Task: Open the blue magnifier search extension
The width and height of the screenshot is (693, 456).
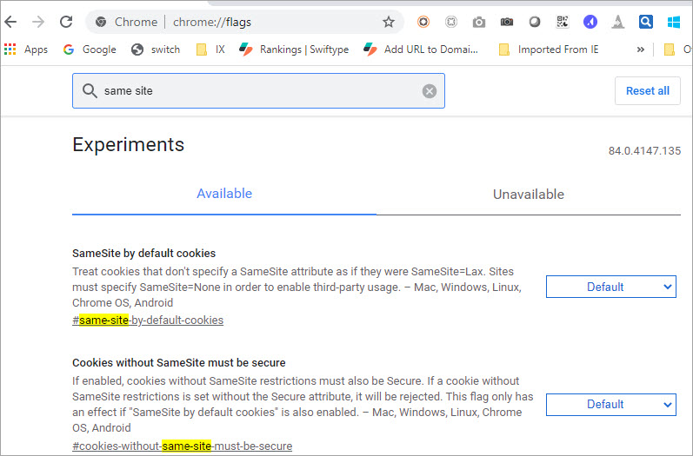Action: [646, 22]
